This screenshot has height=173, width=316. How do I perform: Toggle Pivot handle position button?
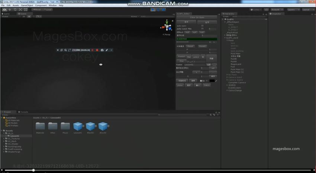pyautogui.click(x=37, y=9)
